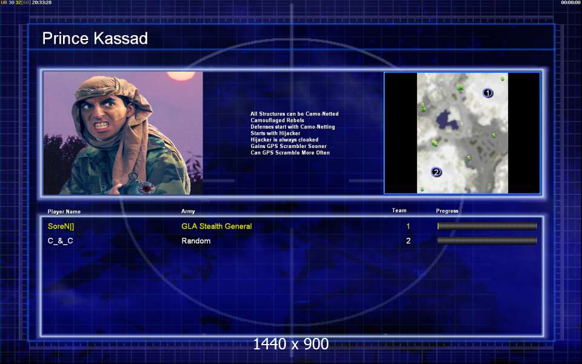The width and height of the screenshot is (582, 364).
Task: Click the "Progress" column header
Action: pos(447,211)
